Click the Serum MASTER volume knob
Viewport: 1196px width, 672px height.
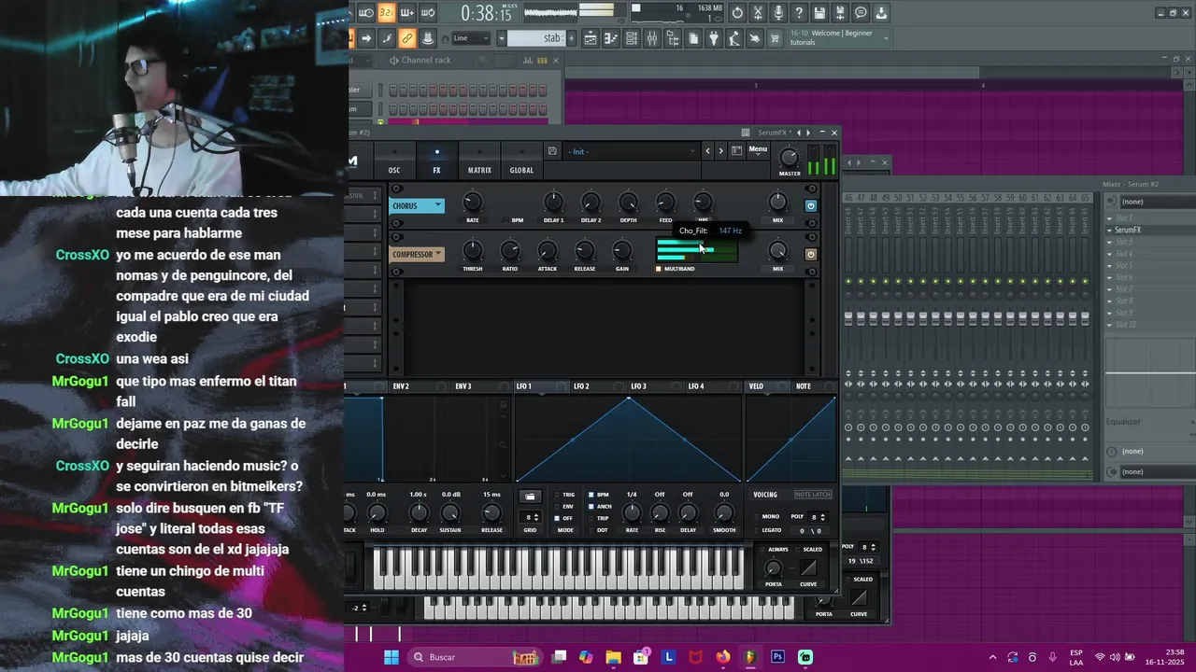click(790, 159)
